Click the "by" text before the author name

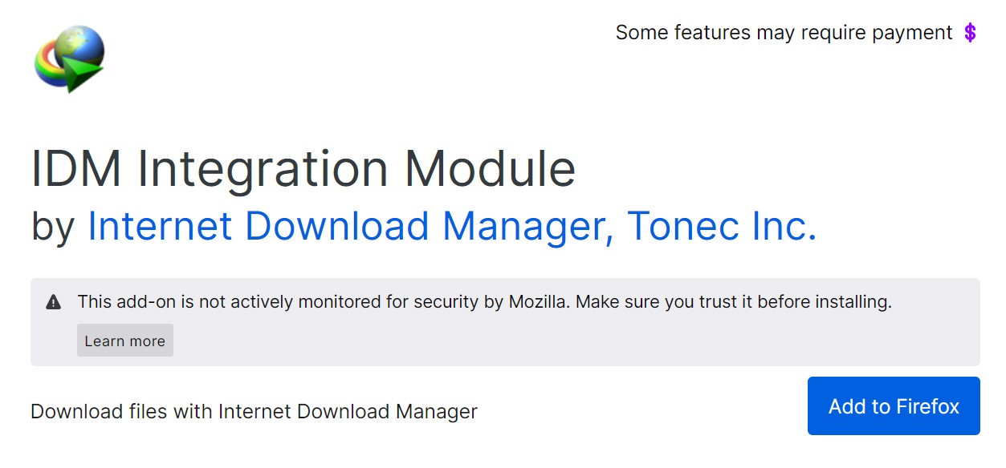[x=53, y=228]
